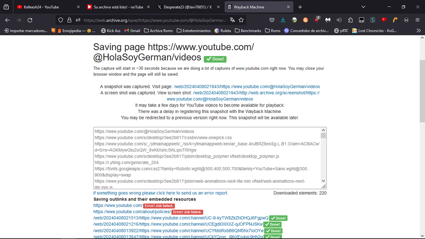Open the Downloads panel

[283, 20]
